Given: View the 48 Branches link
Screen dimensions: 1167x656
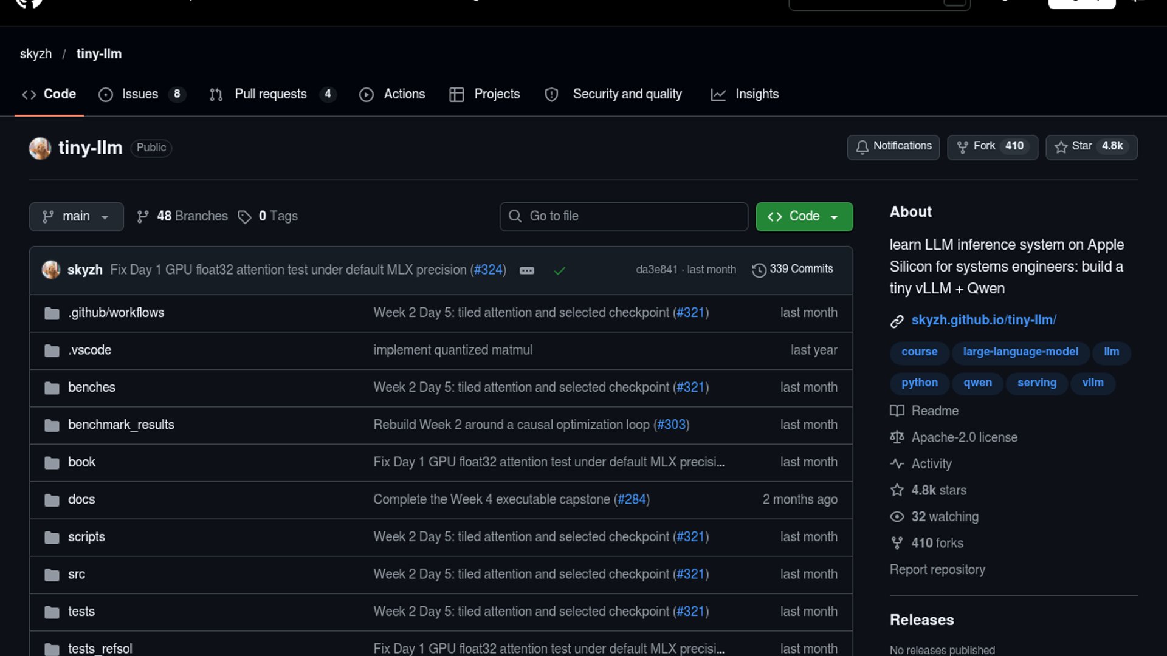Looking at the screenshot, I should [x=182, y=216].
